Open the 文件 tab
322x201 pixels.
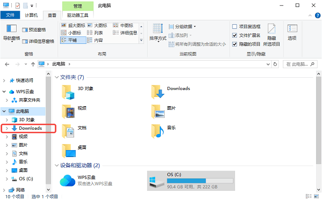(x=10, y=15)
